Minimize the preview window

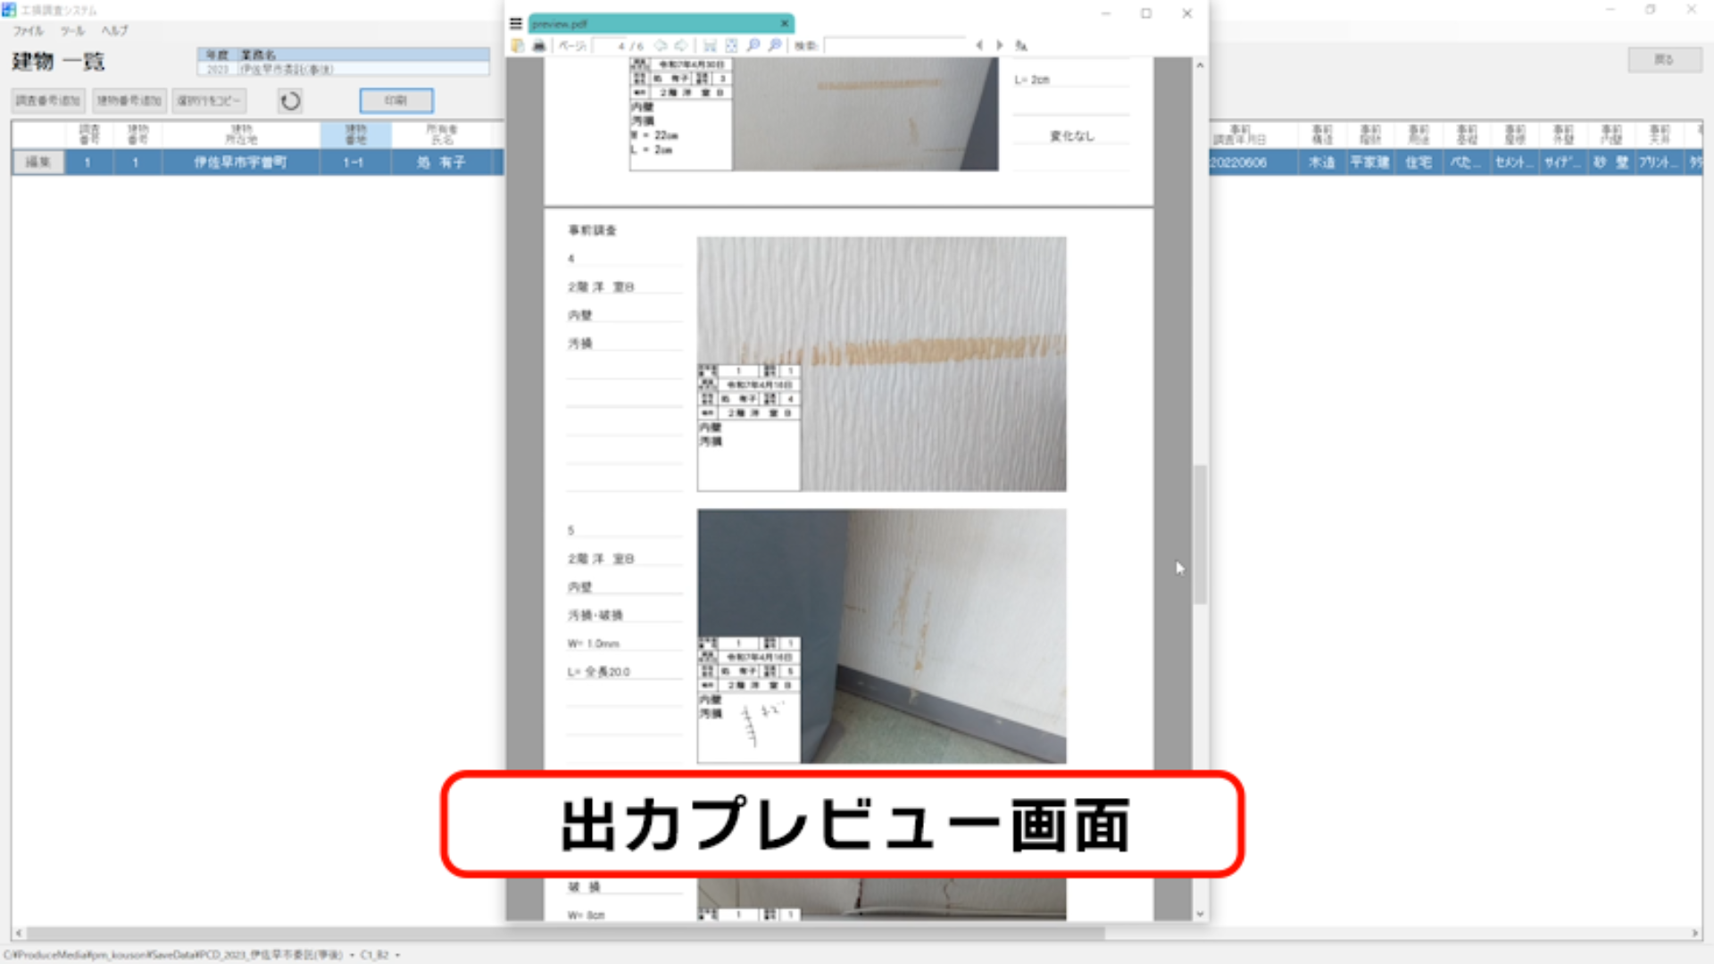click(x=1106, y=13)
